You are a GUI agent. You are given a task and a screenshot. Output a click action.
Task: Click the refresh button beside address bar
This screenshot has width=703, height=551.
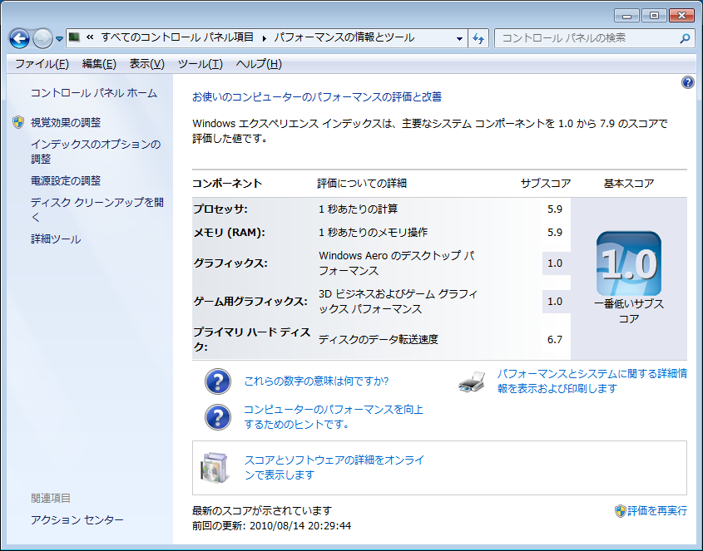(x=478, y=38)
